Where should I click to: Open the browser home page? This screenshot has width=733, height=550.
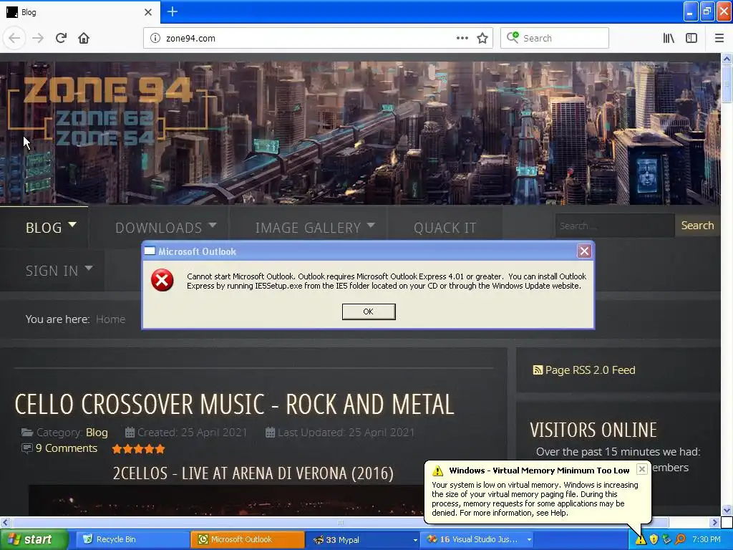click(x=84, y=38)
